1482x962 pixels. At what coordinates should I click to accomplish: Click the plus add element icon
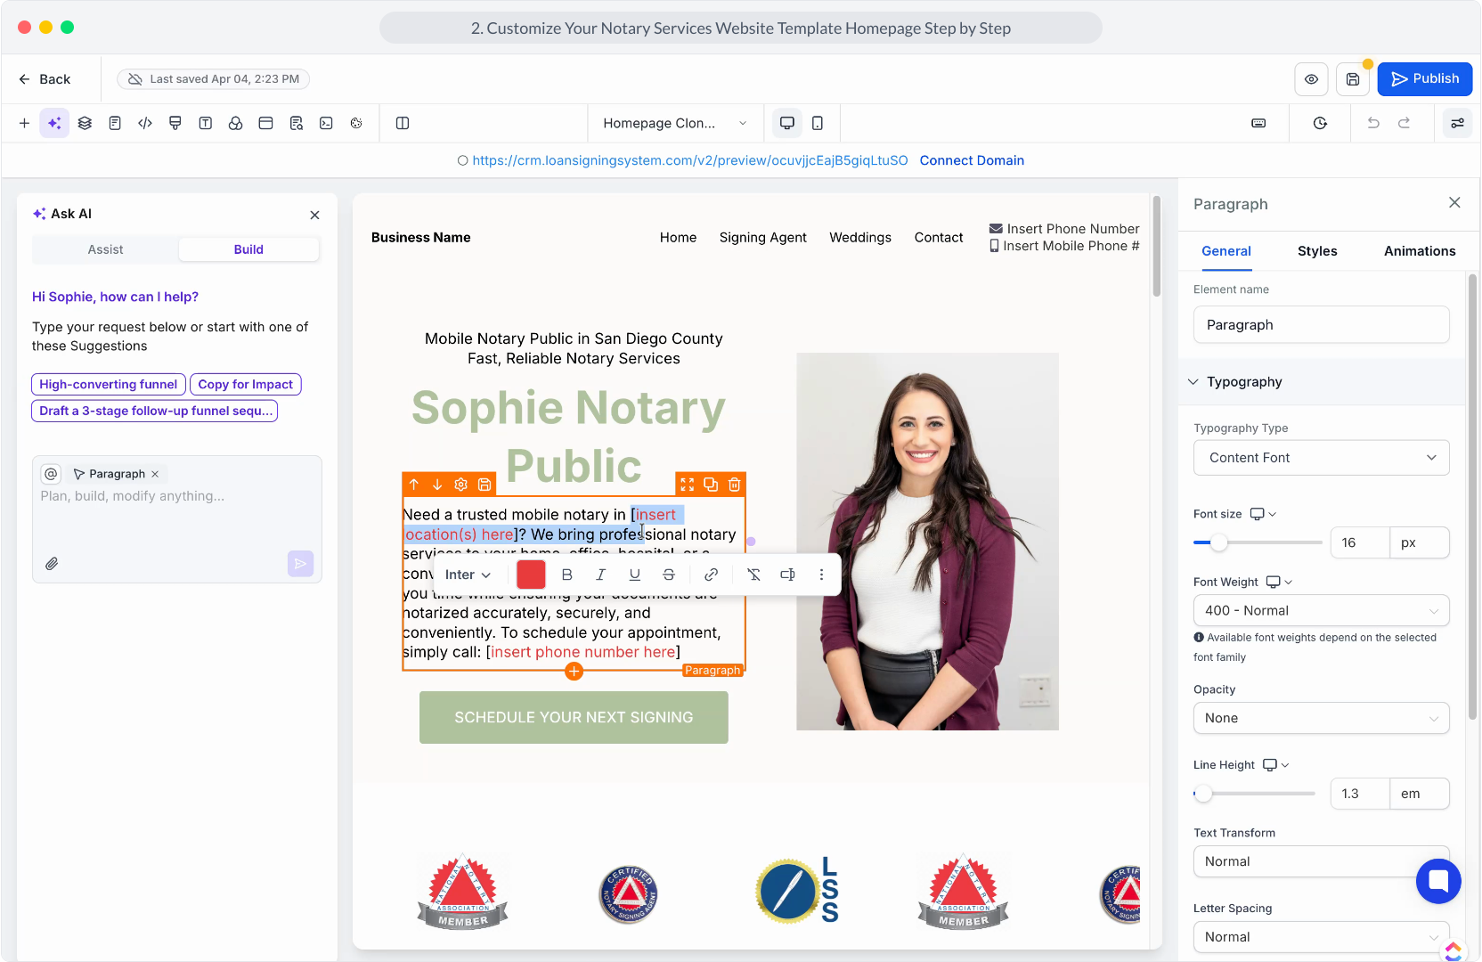(24, 123)
